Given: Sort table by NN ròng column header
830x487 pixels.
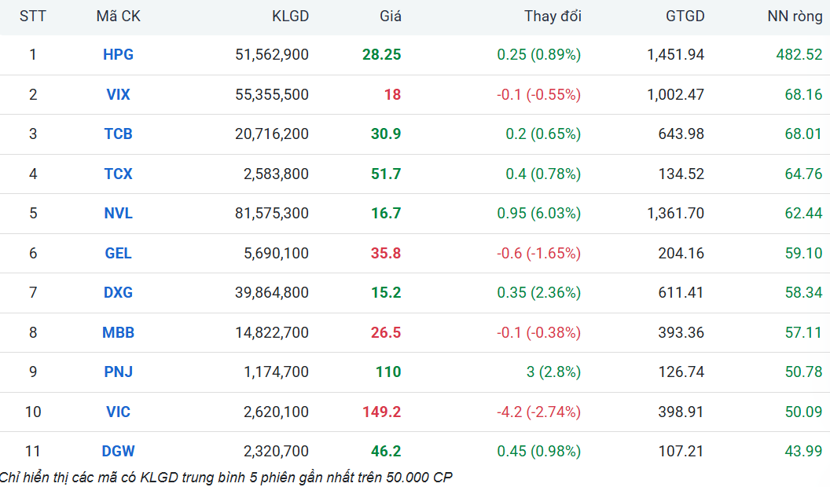Looking at the screenshot, I should pos(795,16).
